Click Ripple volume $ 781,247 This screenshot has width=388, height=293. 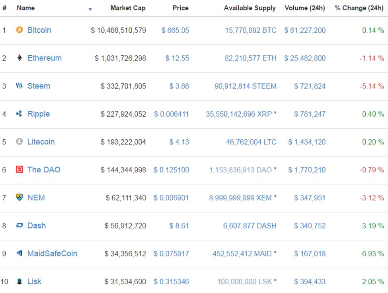(x=310, y=114)
